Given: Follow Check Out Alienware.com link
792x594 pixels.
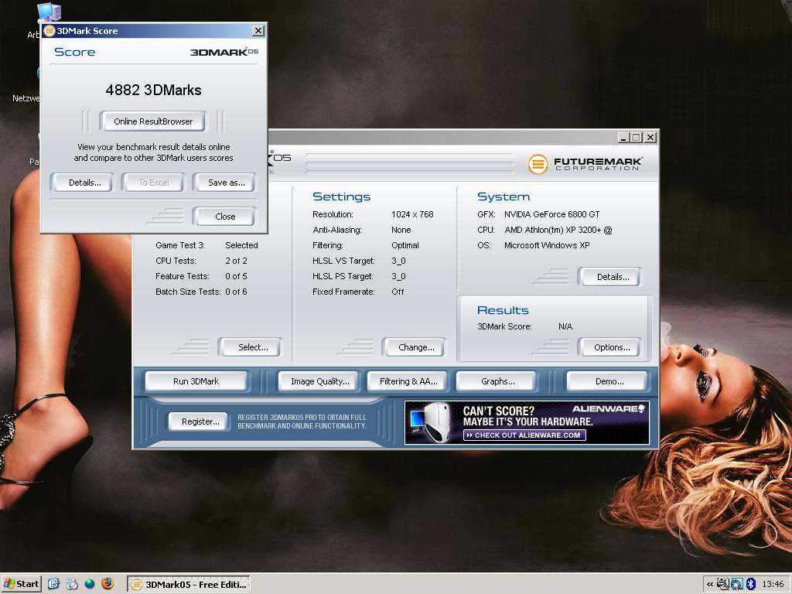Looking at the screenshot, I should click(x=524, y=435).
